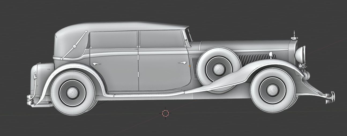
Task: Click the red-white 3D cursor
Action: [x=166, y=113]
